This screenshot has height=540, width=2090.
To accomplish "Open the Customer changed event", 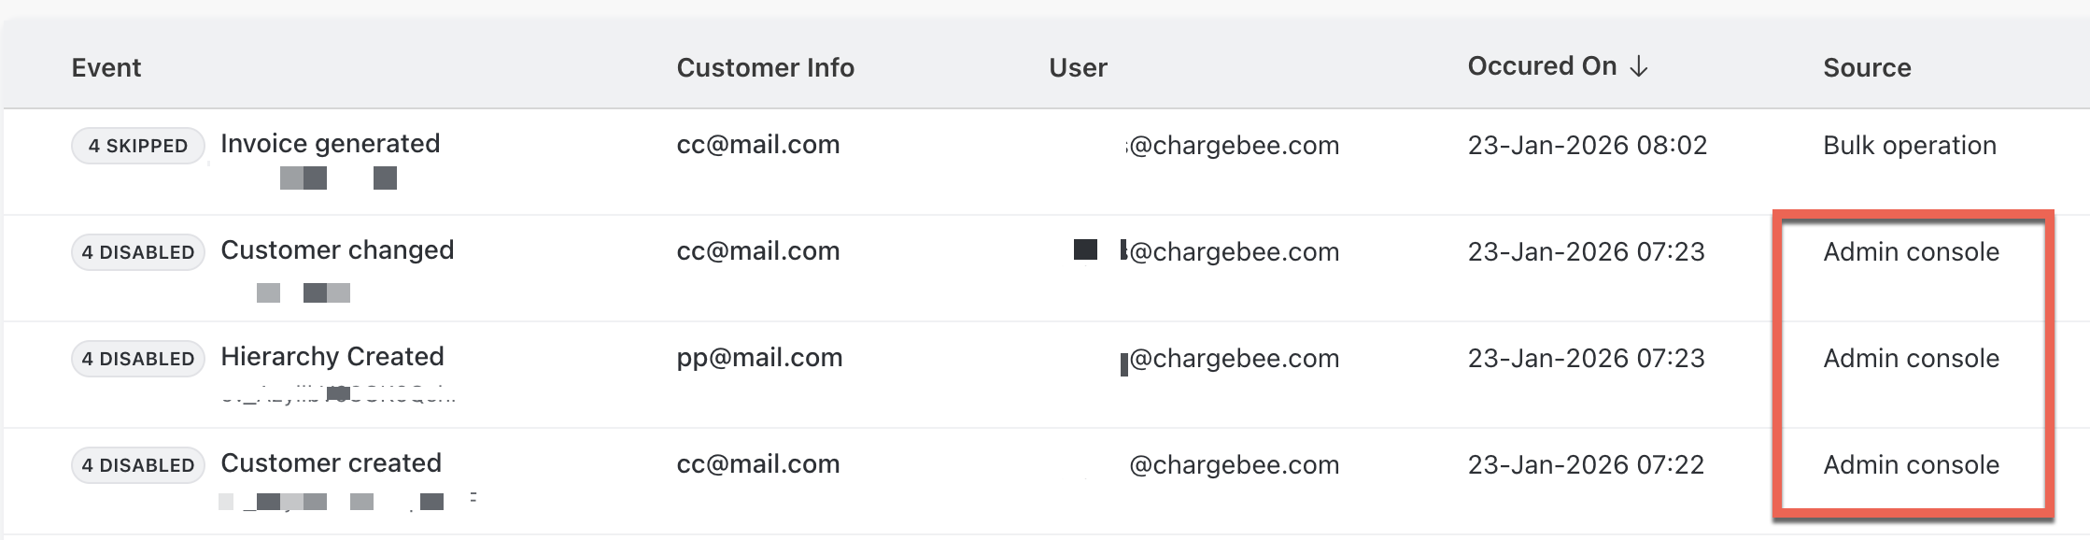I will pos(337,250).
